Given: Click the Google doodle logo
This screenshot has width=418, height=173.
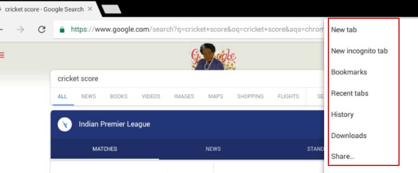Looking at the screenshot, I should click(213, 57).
